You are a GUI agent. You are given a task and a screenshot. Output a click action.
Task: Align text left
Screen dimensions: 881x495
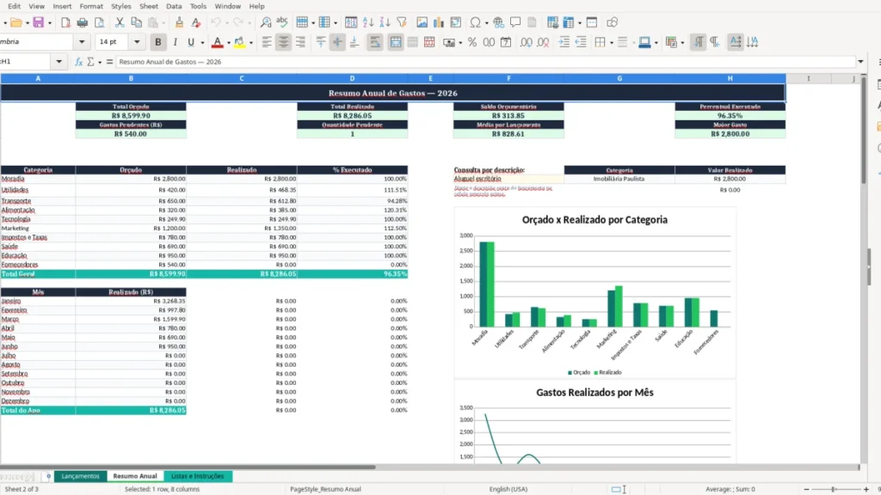(x=267, y=42)
